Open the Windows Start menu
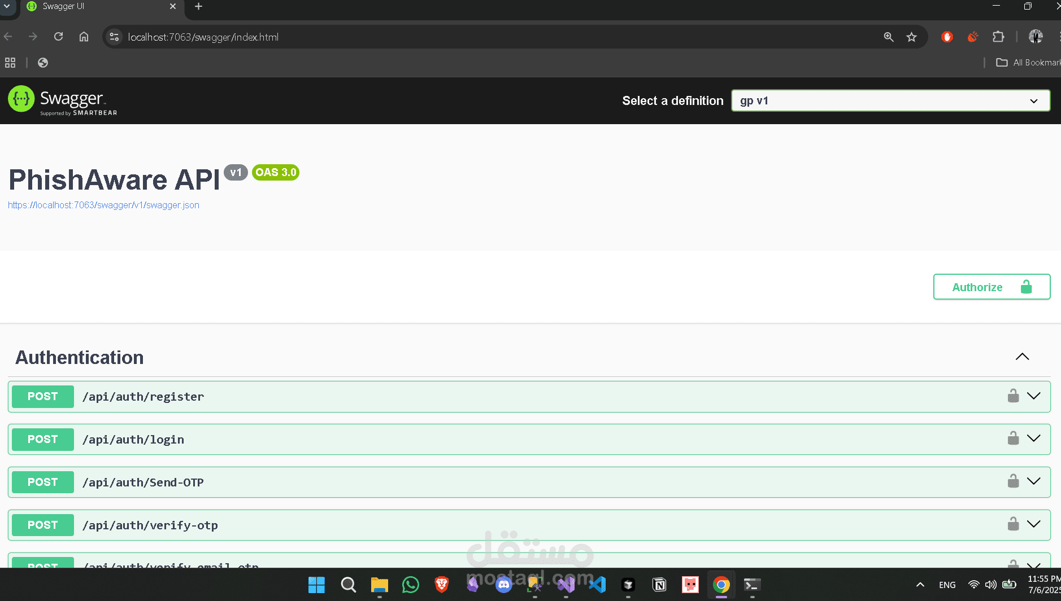The height and width of the screenshot is (601, 1061). pos(316,585)
